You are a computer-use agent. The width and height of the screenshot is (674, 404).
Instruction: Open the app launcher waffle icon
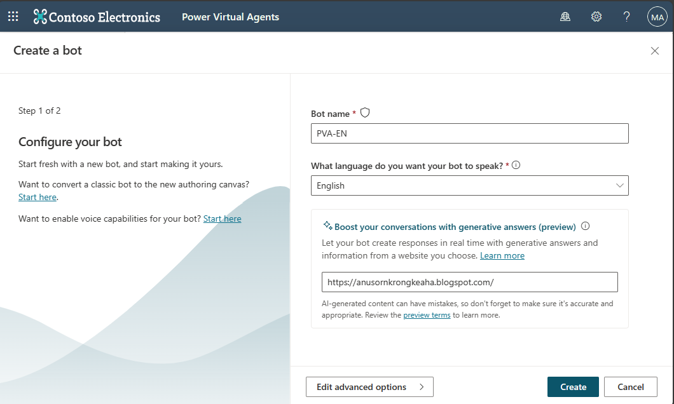(13, 17)
